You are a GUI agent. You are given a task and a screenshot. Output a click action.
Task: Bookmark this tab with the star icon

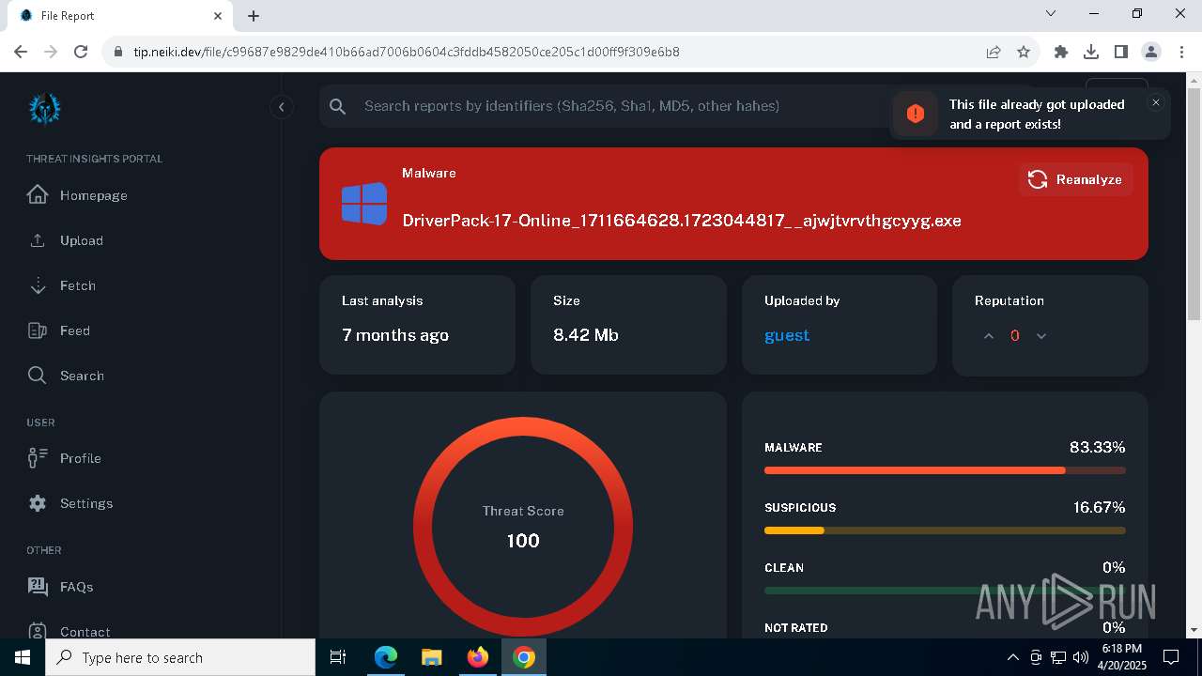[x=1024, y=52]
